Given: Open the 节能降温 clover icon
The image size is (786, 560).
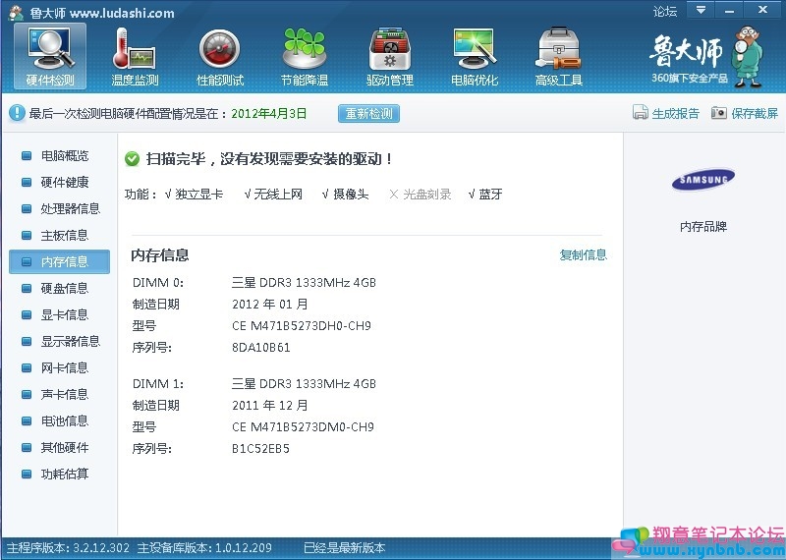Looking at the screenshot, I should tap(305, 56).
